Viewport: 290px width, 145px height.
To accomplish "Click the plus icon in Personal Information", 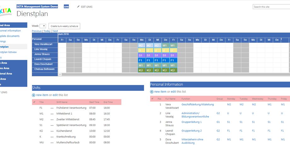I will coord(152,92).
